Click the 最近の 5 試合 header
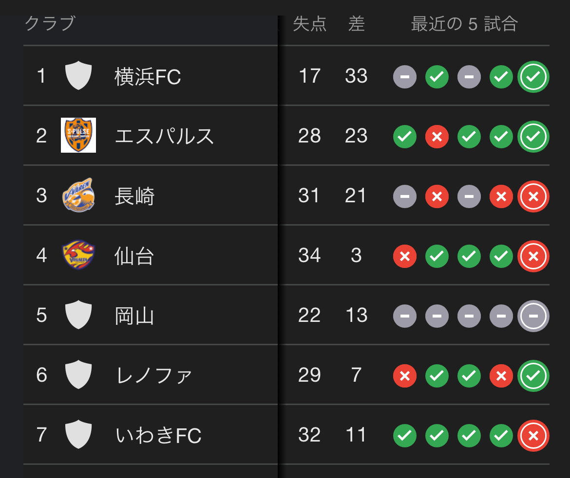This screenshot has height=478, width=570. click(464, 24)
